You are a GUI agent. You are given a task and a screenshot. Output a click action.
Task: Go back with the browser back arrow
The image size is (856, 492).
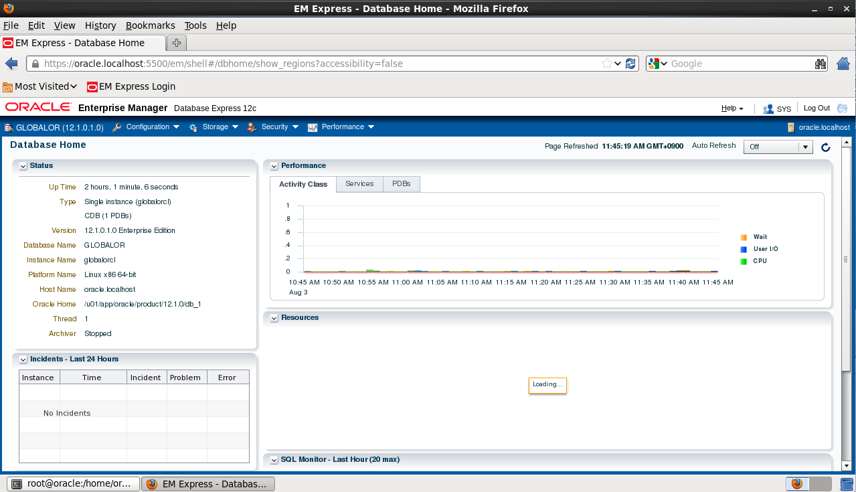point(11,64)
